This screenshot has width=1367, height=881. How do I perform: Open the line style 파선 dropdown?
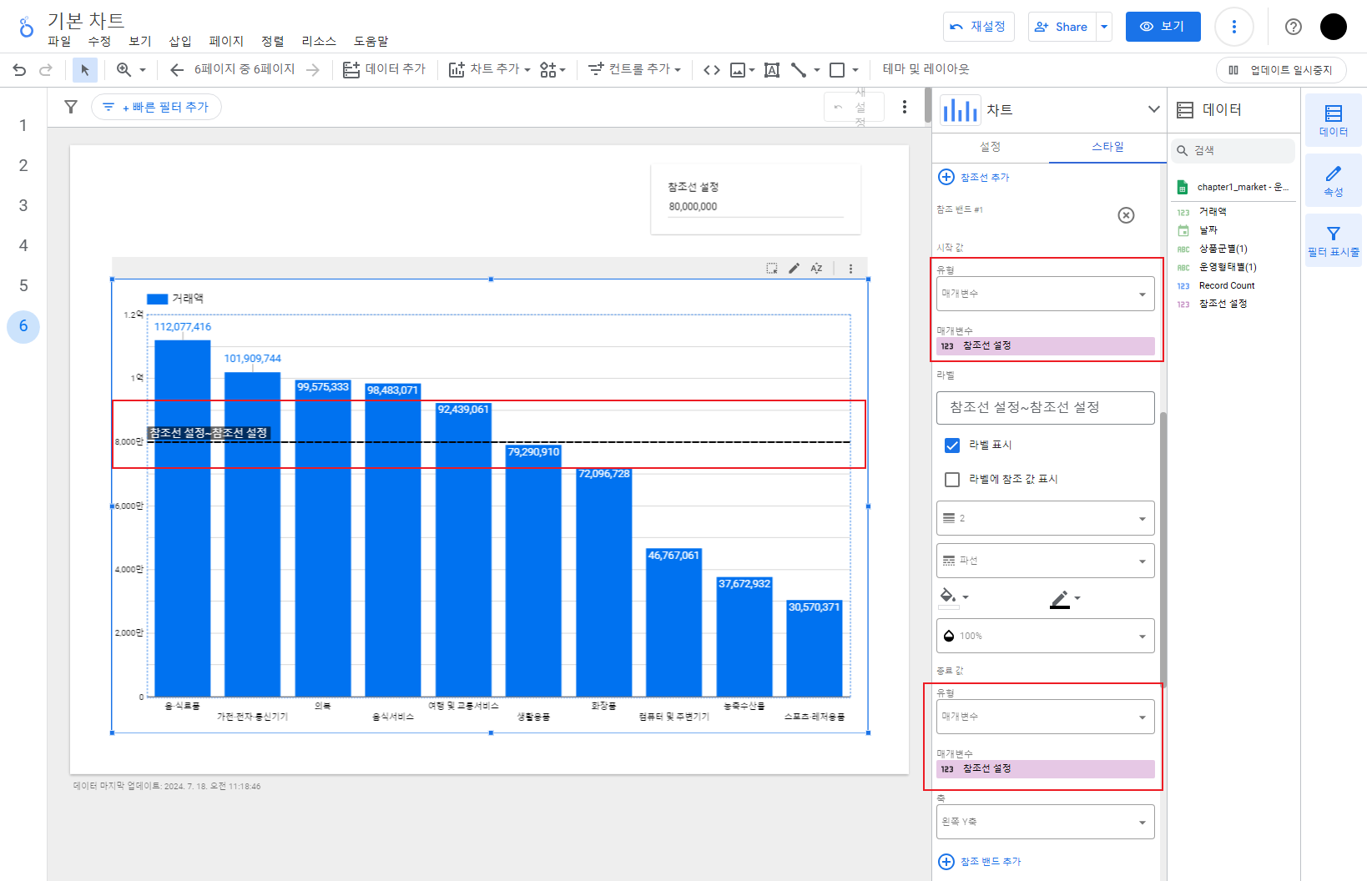pos(1045,561)
